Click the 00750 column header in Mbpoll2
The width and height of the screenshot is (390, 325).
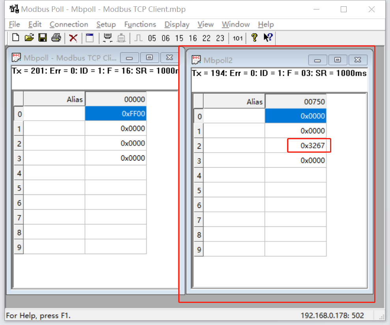click(x=296, y=102)
